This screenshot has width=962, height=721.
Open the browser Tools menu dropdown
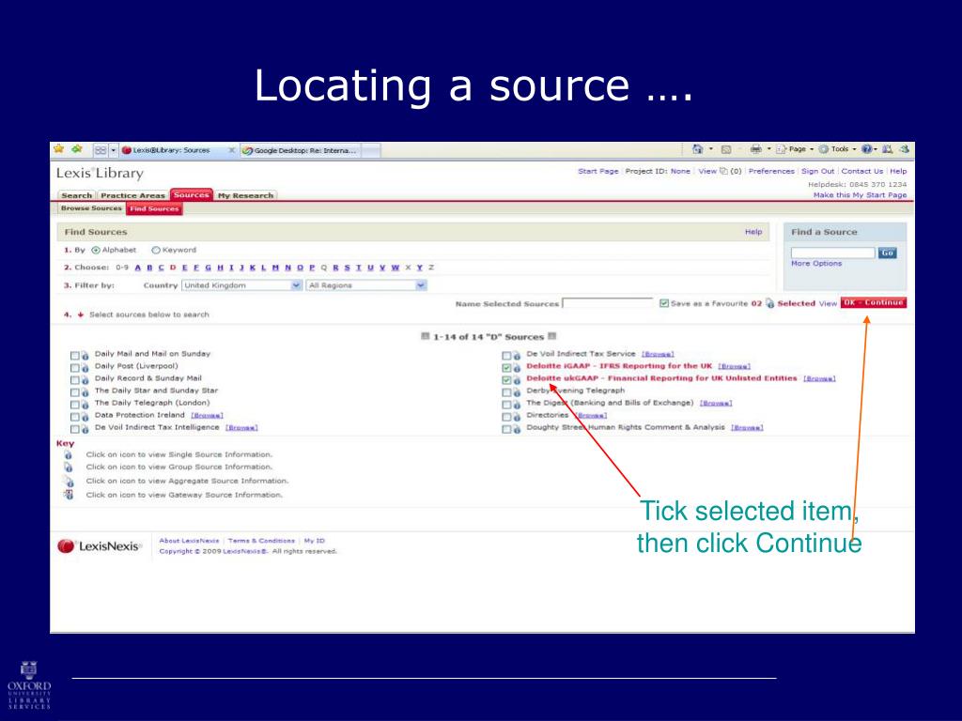click(838, 149)
